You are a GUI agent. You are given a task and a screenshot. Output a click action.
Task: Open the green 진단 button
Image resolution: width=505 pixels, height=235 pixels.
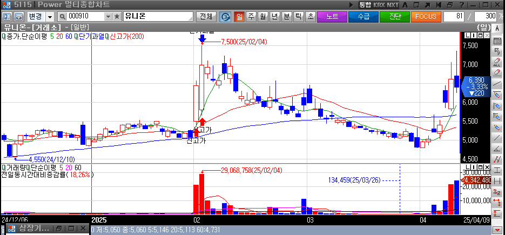click(x=394, y=17)
